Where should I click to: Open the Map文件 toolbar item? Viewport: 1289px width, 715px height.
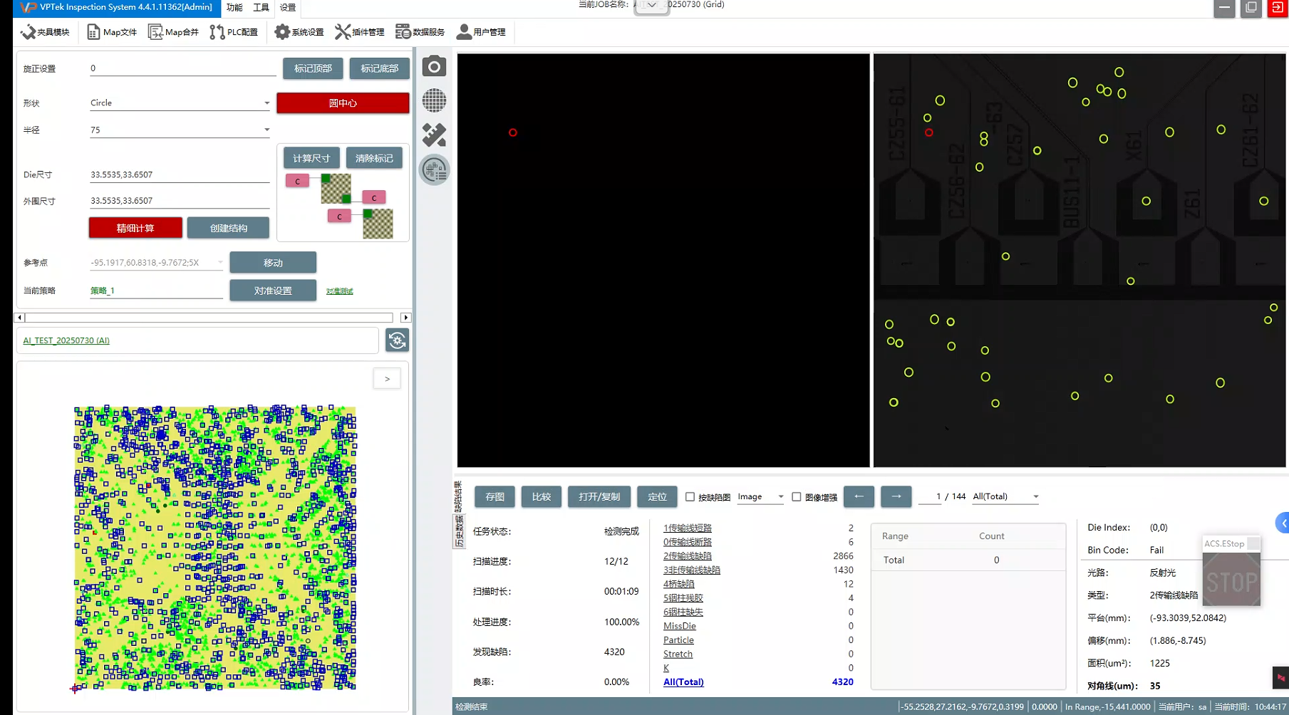pos(112,32)
